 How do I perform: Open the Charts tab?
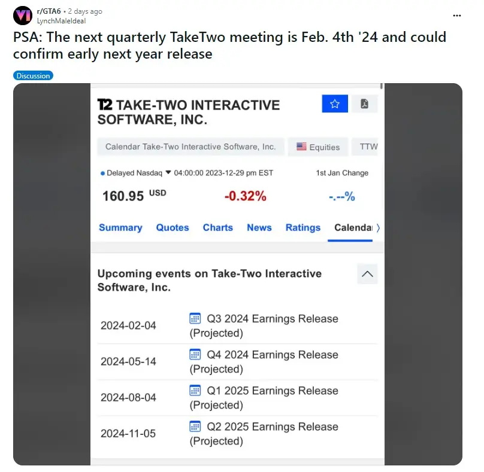pyautogui.click(x=218, y=228)
